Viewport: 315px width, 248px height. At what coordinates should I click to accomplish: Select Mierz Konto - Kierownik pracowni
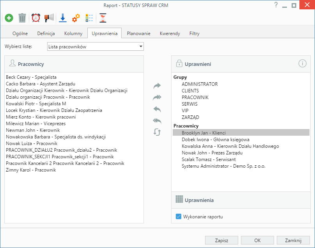pyautogui.click(x=41, y=117)
